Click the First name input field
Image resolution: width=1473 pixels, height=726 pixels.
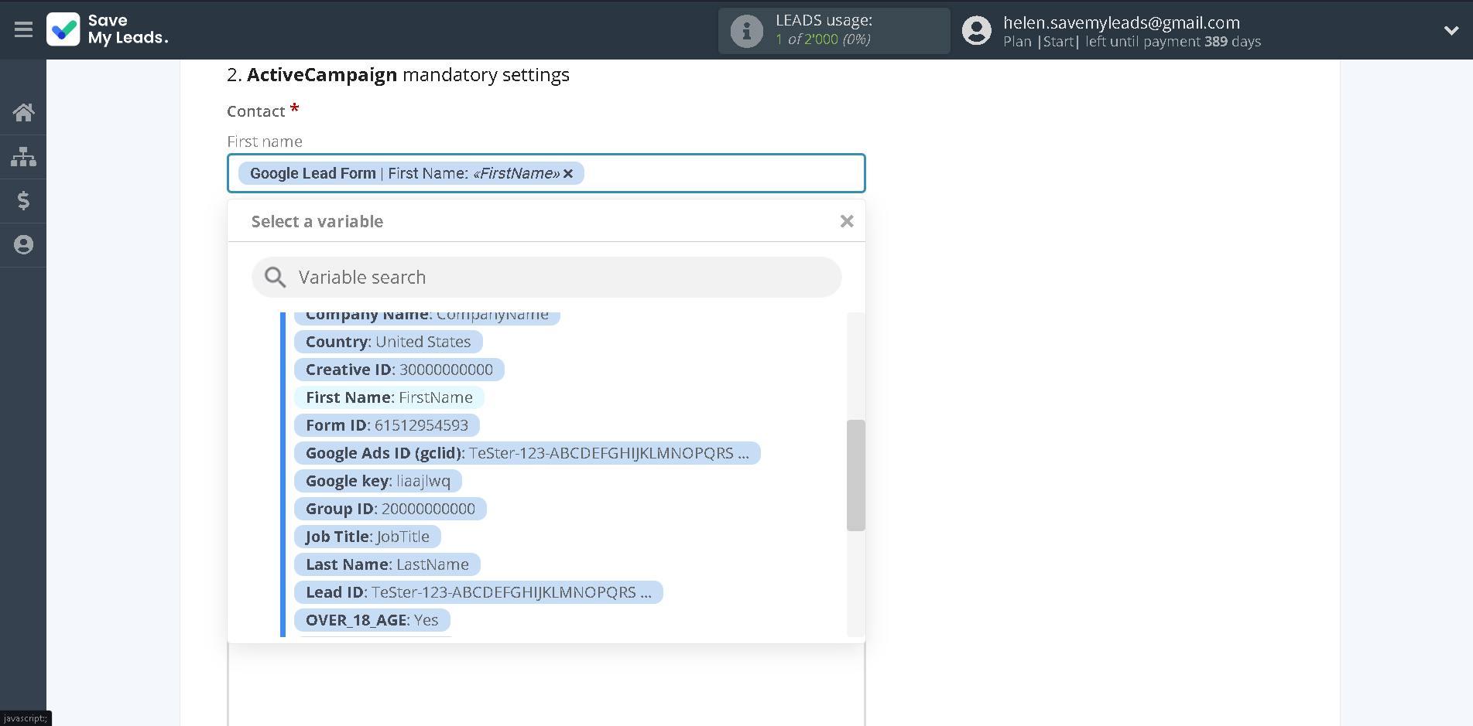tap(546, 173)
